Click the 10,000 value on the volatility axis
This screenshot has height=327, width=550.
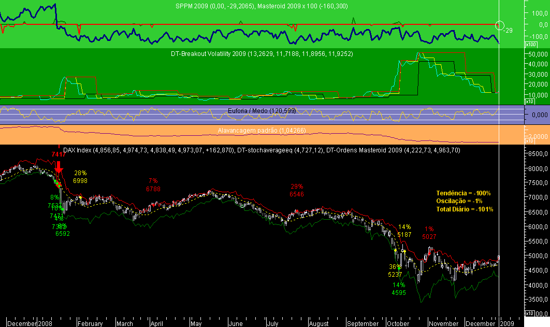coord(539,95)
